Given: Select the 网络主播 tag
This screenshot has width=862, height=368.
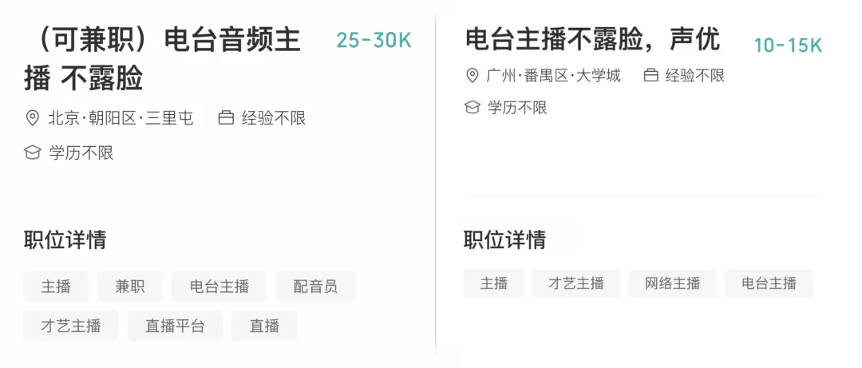Looking at the screenshot, I should (672, 283).
